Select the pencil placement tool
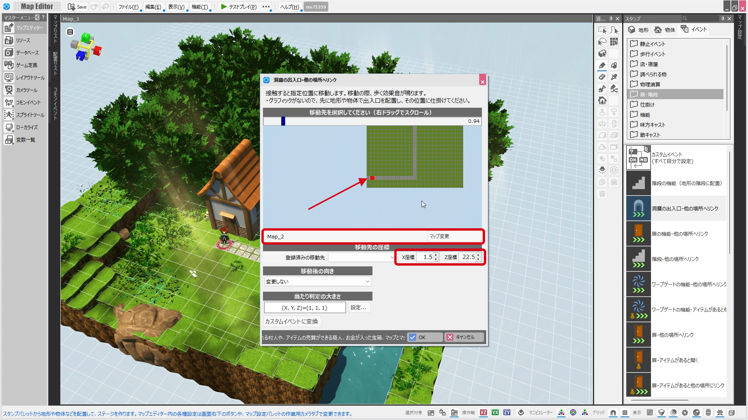Screen dimensions: 748x420 (x=602, y=65)
